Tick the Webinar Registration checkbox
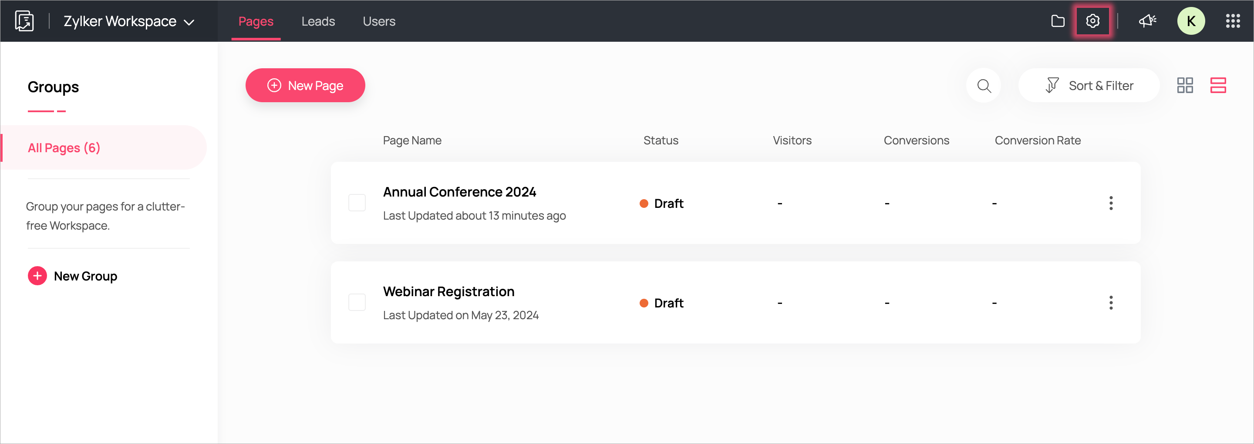 357,303
